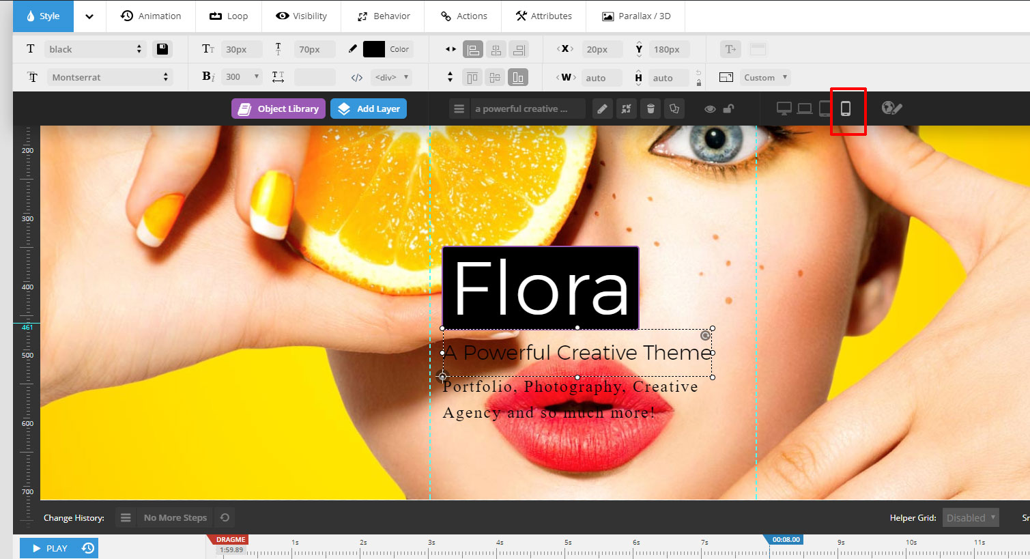1030x559 pixels.
Task: Select align left horizontal button
Action: click(x=472, y=49)
